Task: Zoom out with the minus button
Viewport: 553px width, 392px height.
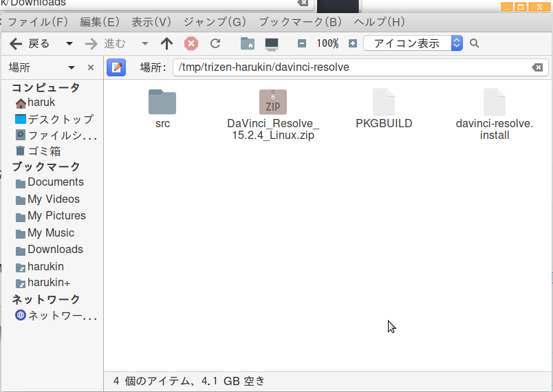Action: [x=302, y=44]
